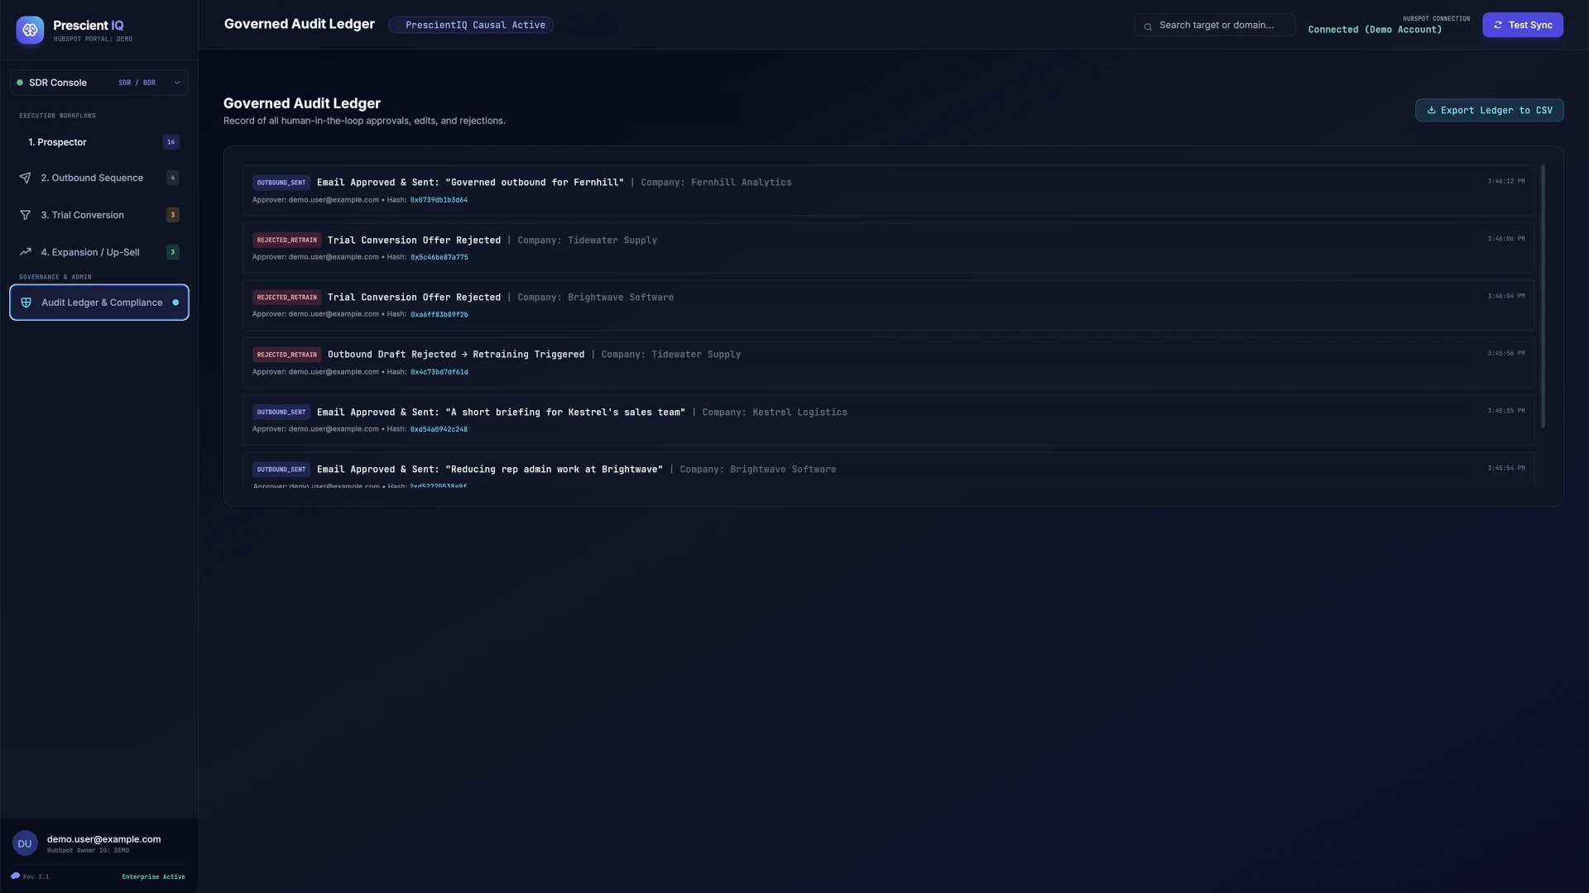Click the Prescient IQ brain logo icon
Image resolution: width=1589 pixels, height=893 pixels.
(x=30, y=30)
